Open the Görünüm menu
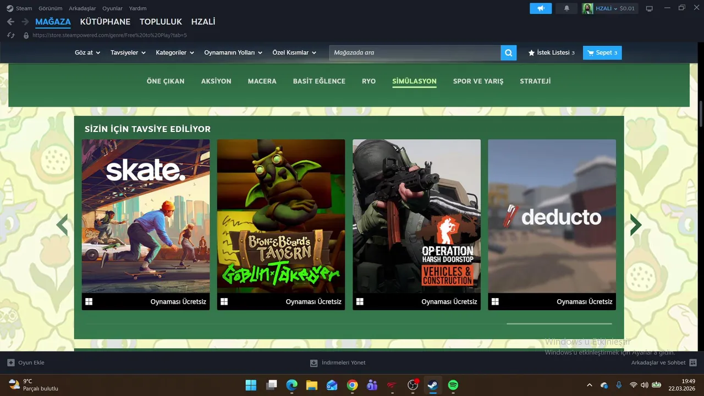Viewport: 704px width, 396px height. (51, 8)
